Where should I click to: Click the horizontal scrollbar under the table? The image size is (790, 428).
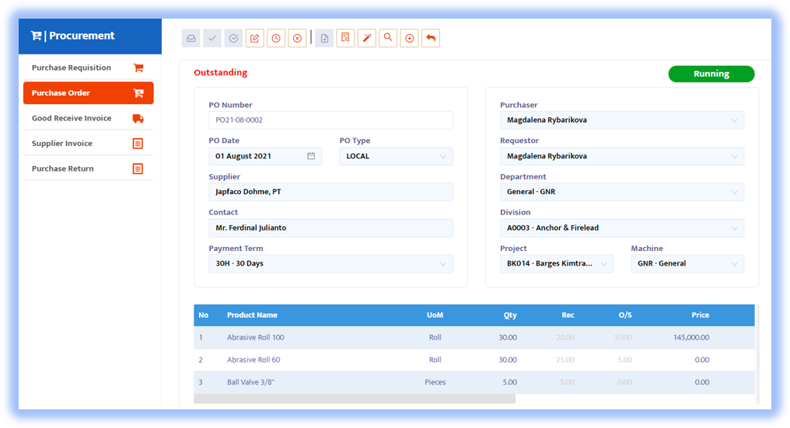tap(355, 398)
